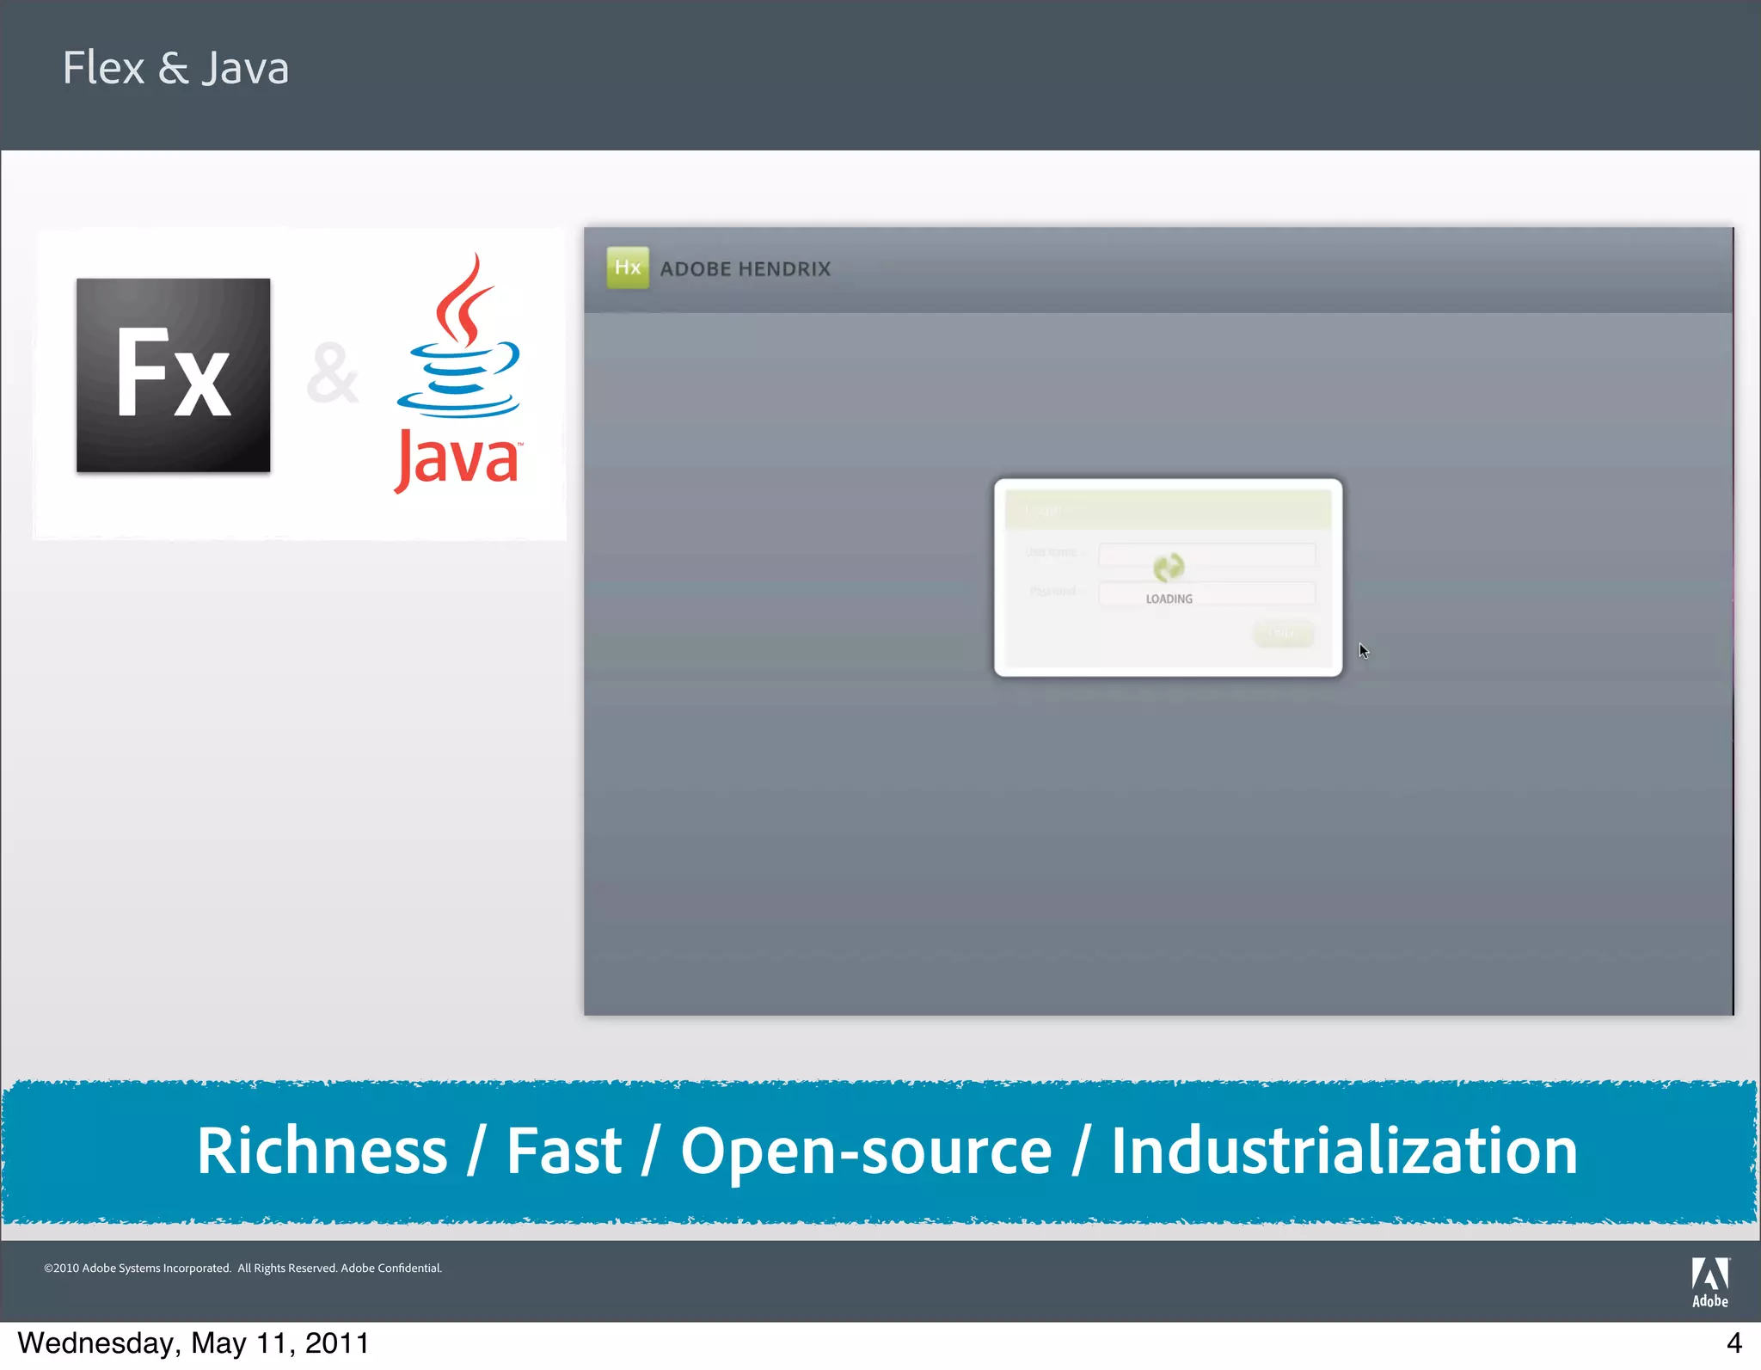
Task: Click the Richness / Fast / Open-source banner text
Action: click(887, 1151)
